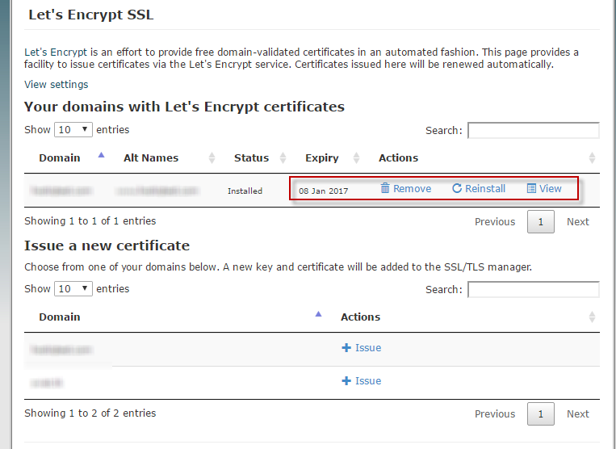This screenshot has width=616, height=449.
Task: Click the Expiry column header
Action: (x=322, y=158)
